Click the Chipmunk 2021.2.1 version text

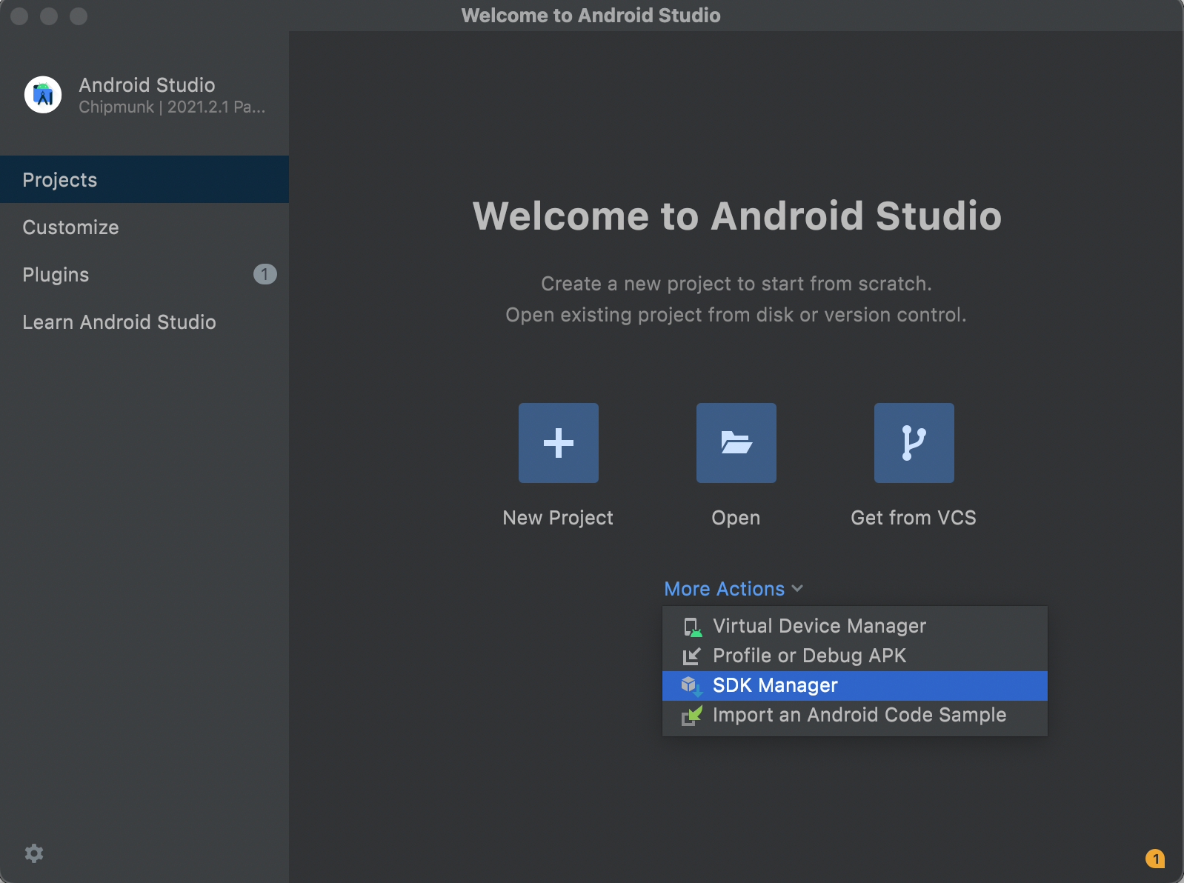pos(172,107)
